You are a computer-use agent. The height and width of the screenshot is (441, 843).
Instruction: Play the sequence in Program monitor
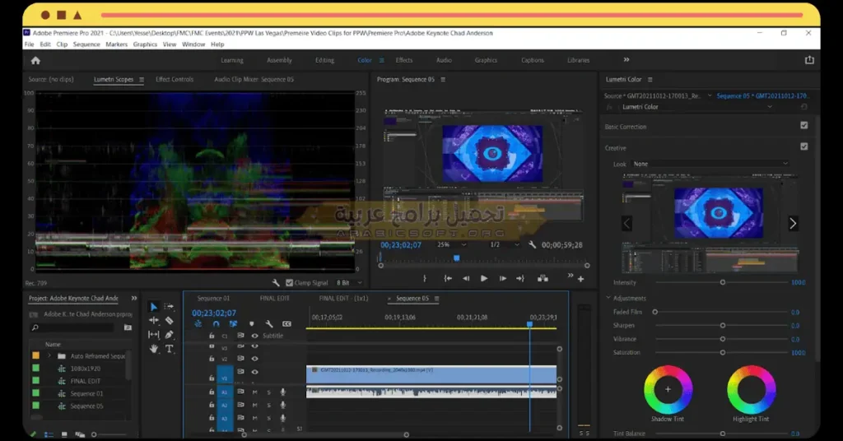click(x=484, y=278)
